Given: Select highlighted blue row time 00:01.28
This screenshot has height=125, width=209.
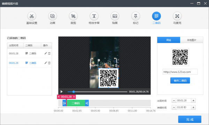Looking at the screenshot, I should tap(14, 63).
